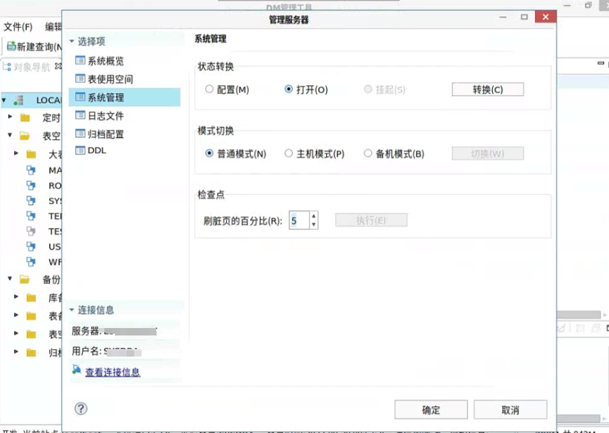Select 备机模式(B) radio option

click(x=368, y=153)
